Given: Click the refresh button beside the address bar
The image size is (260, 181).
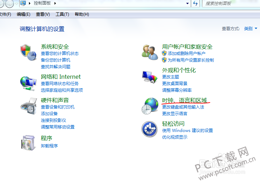Looking at the screenshot, I should (x=195, y=4).
